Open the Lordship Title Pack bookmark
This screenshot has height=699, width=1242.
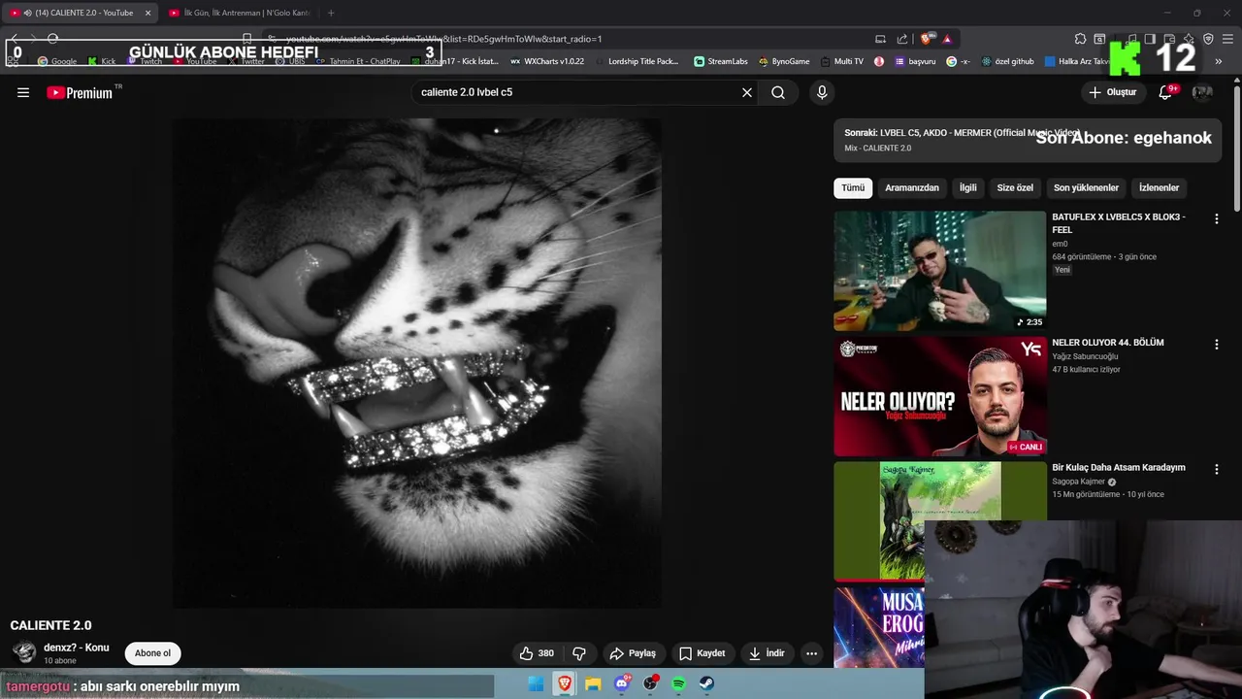(637, 61)
